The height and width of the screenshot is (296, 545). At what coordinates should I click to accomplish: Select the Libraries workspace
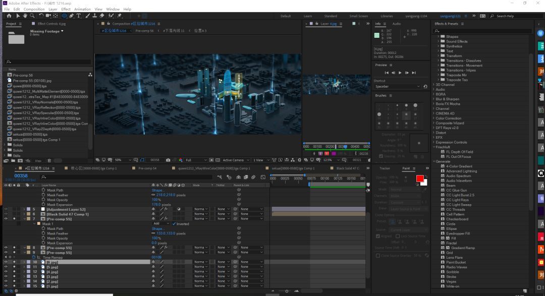[387, 16]
